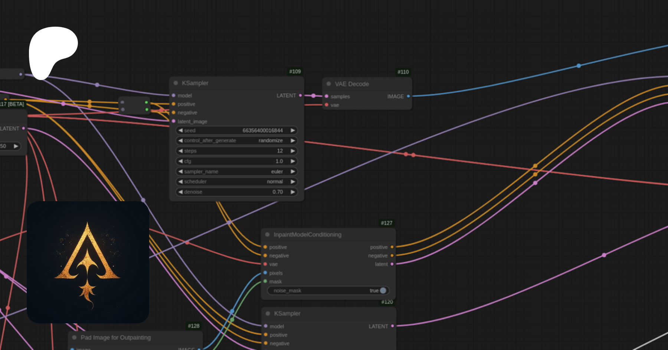Screen dimensions: 668x350
Task: Collapse the KSampler #109 node via its title dot
Action: pos(176,83)
